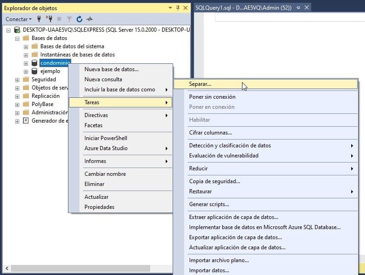Screen dimensions: 365x275
Task: Open the Reducir submenu
Action: click(x=266, y=168)
